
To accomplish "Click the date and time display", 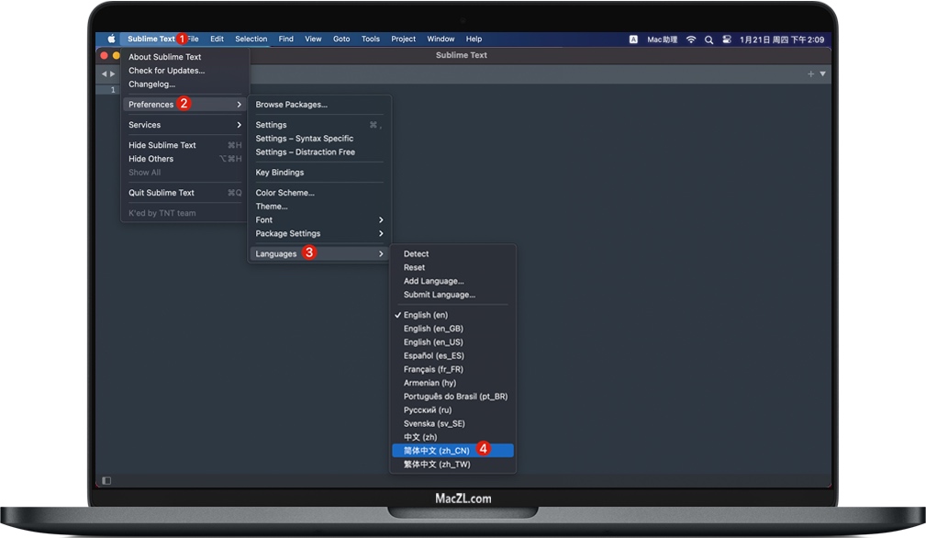I will point(782,39).
